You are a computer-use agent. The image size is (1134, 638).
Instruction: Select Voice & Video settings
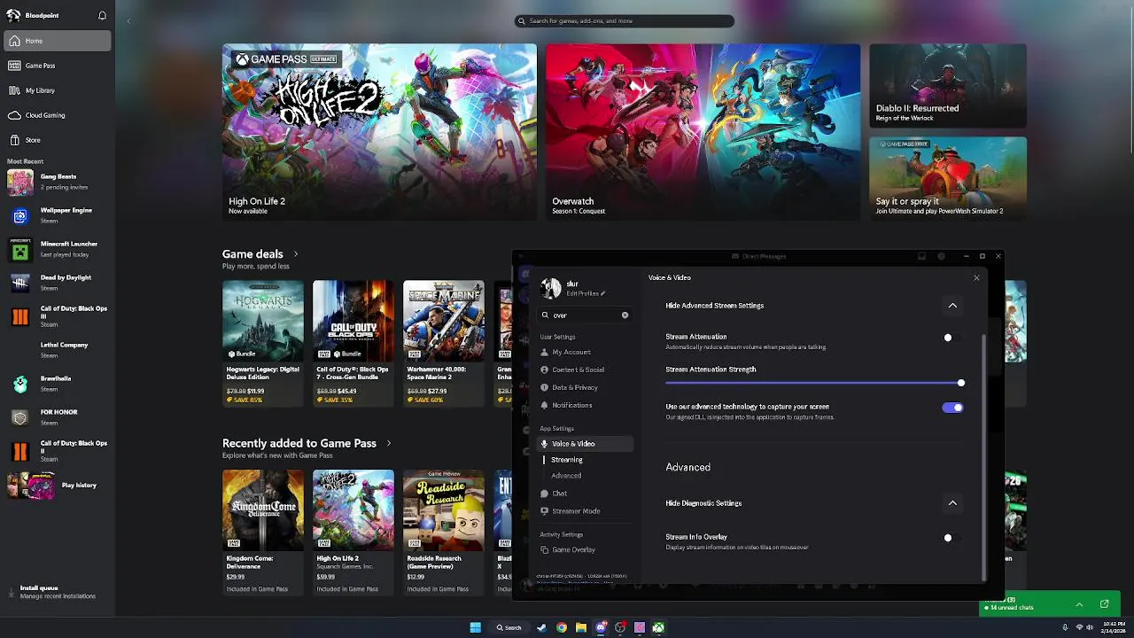[x=586, y=443]
